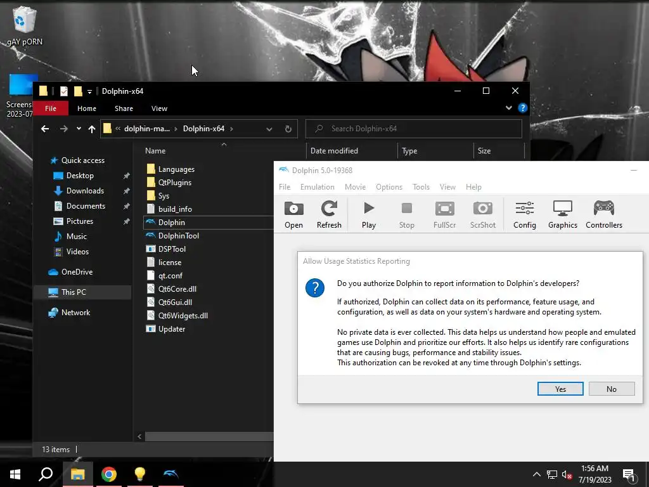Select the Languages folder
This screenshot has height=487, width=649.
[x=170, y=169]
